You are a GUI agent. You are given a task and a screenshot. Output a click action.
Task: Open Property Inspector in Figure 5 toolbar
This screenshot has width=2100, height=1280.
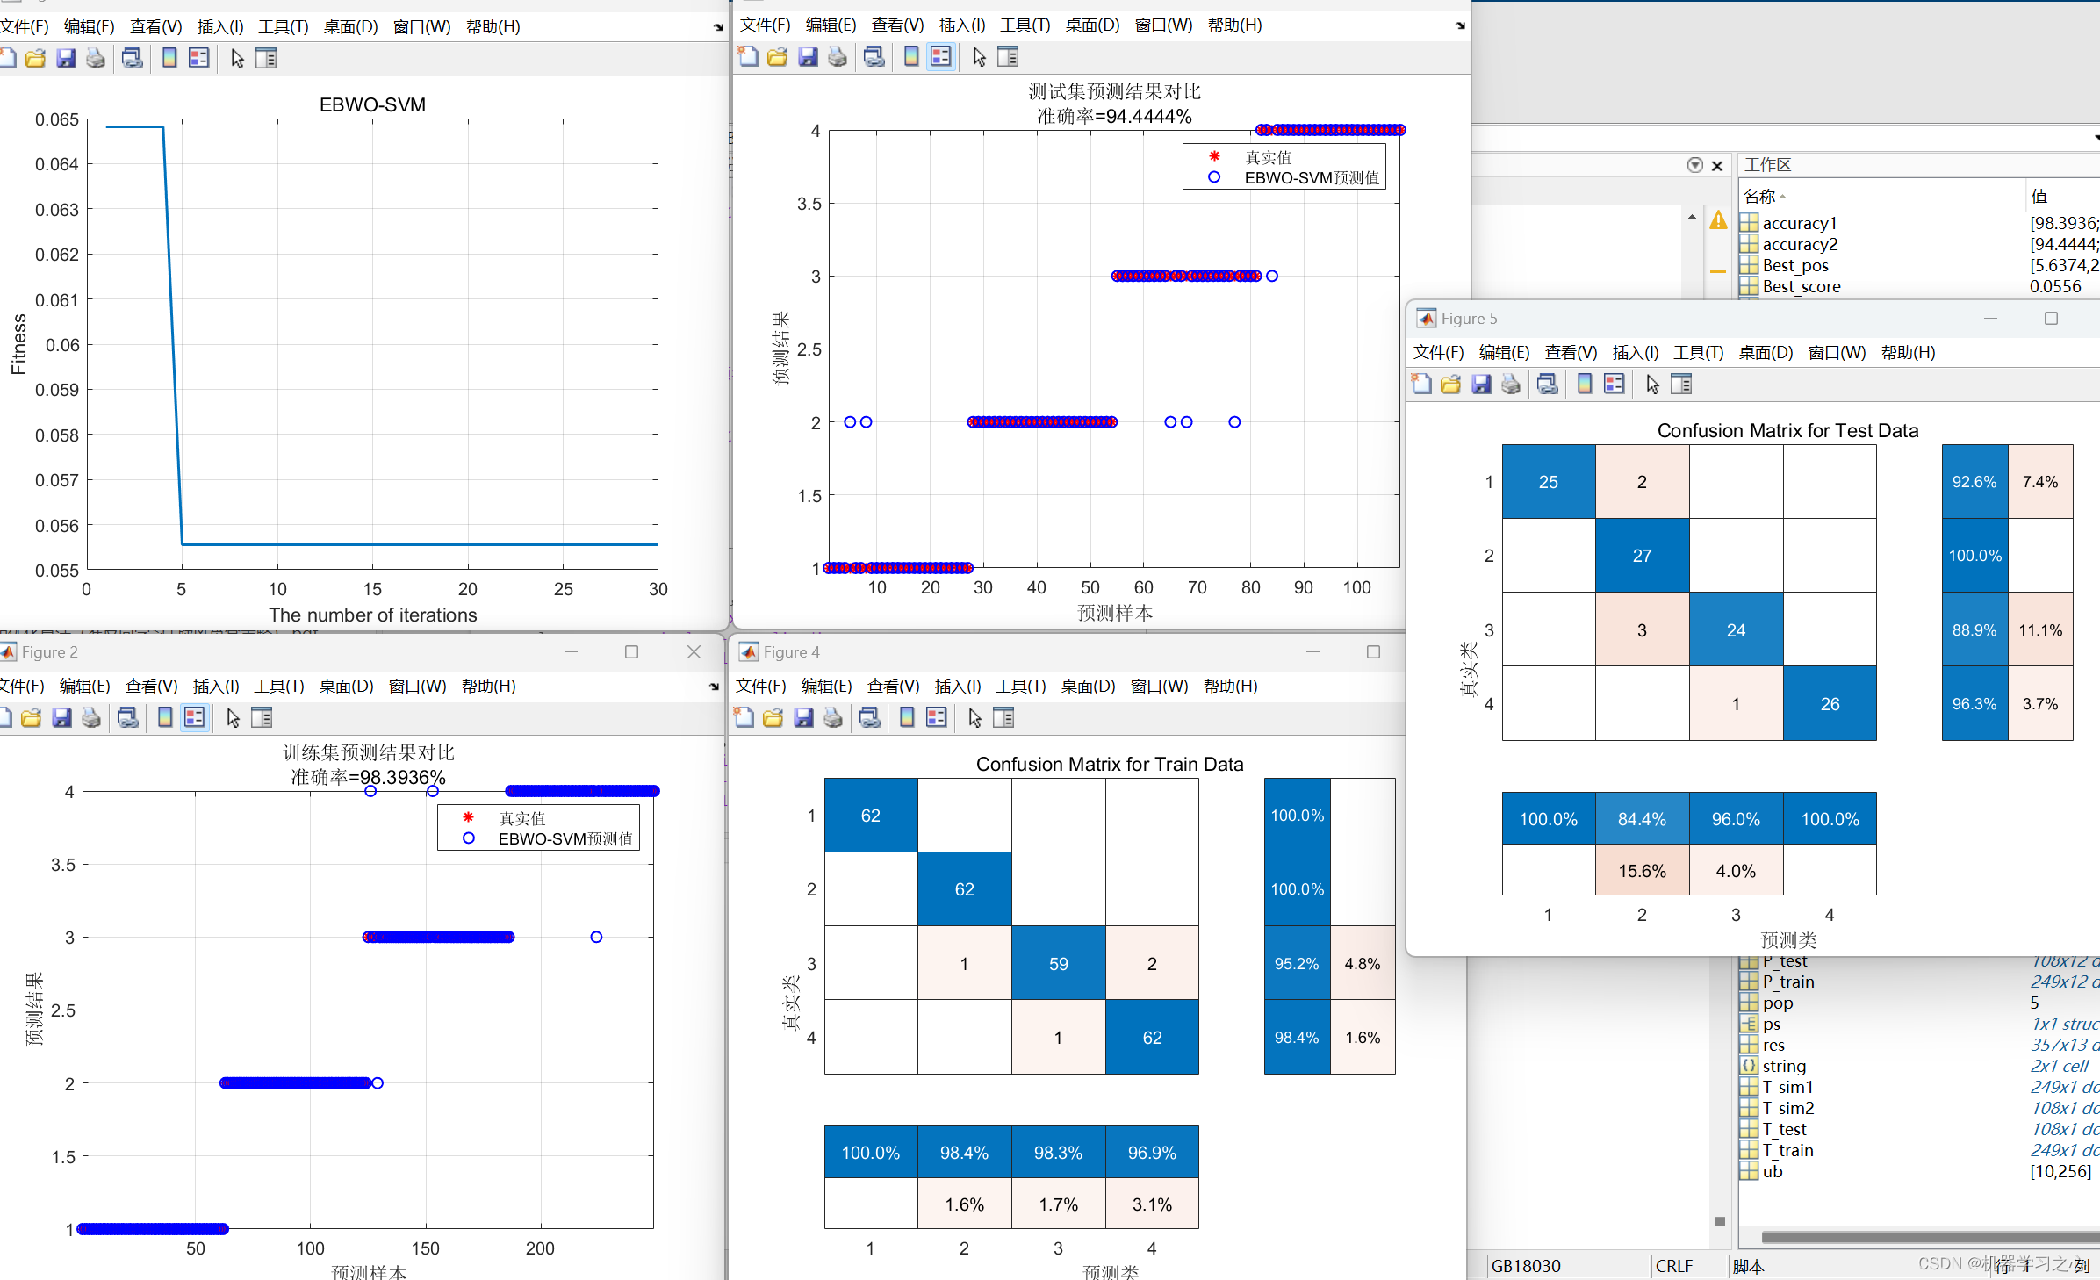(1681, 384)
